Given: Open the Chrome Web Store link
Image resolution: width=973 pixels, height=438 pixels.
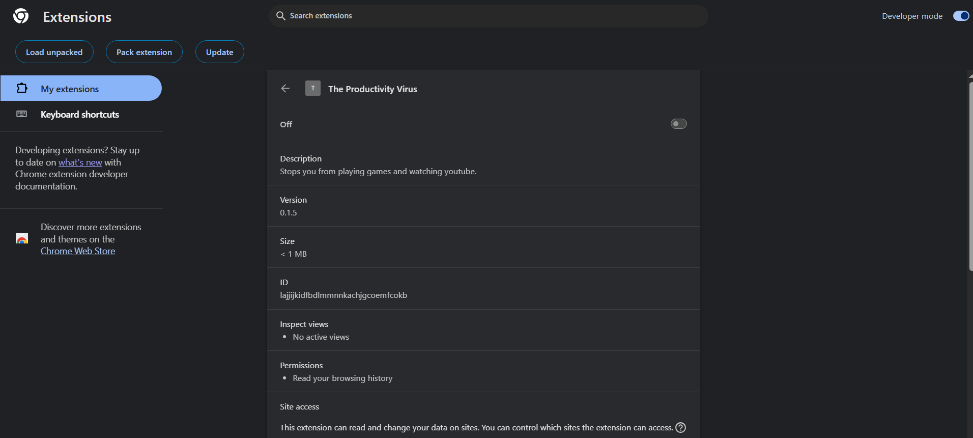Looking at the screenshot, I should 78,251.
